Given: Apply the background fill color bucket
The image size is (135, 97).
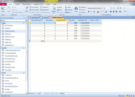Looking at the screenshot, I should (106, 11).
